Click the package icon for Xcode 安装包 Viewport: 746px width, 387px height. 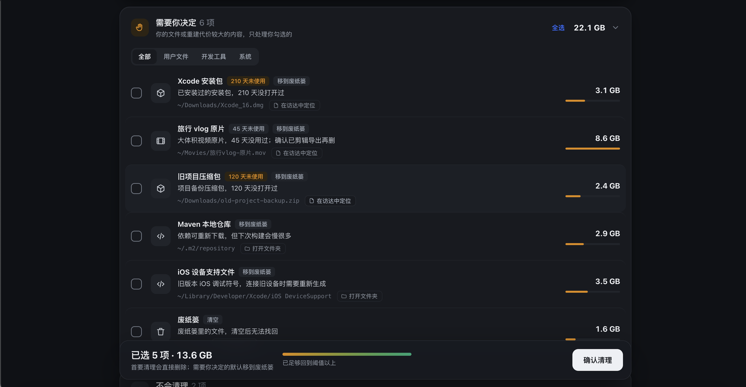(161, 93)
